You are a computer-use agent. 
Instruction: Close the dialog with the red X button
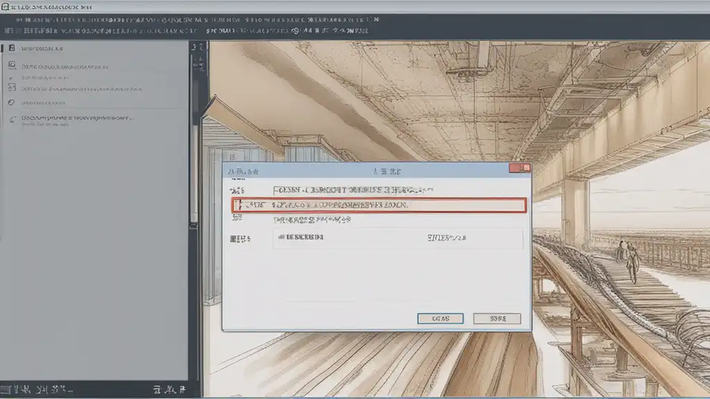point(519,168)
